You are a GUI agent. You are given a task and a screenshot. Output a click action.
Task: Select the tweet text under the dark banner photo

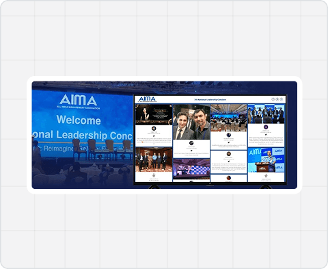tap(154, 141)
